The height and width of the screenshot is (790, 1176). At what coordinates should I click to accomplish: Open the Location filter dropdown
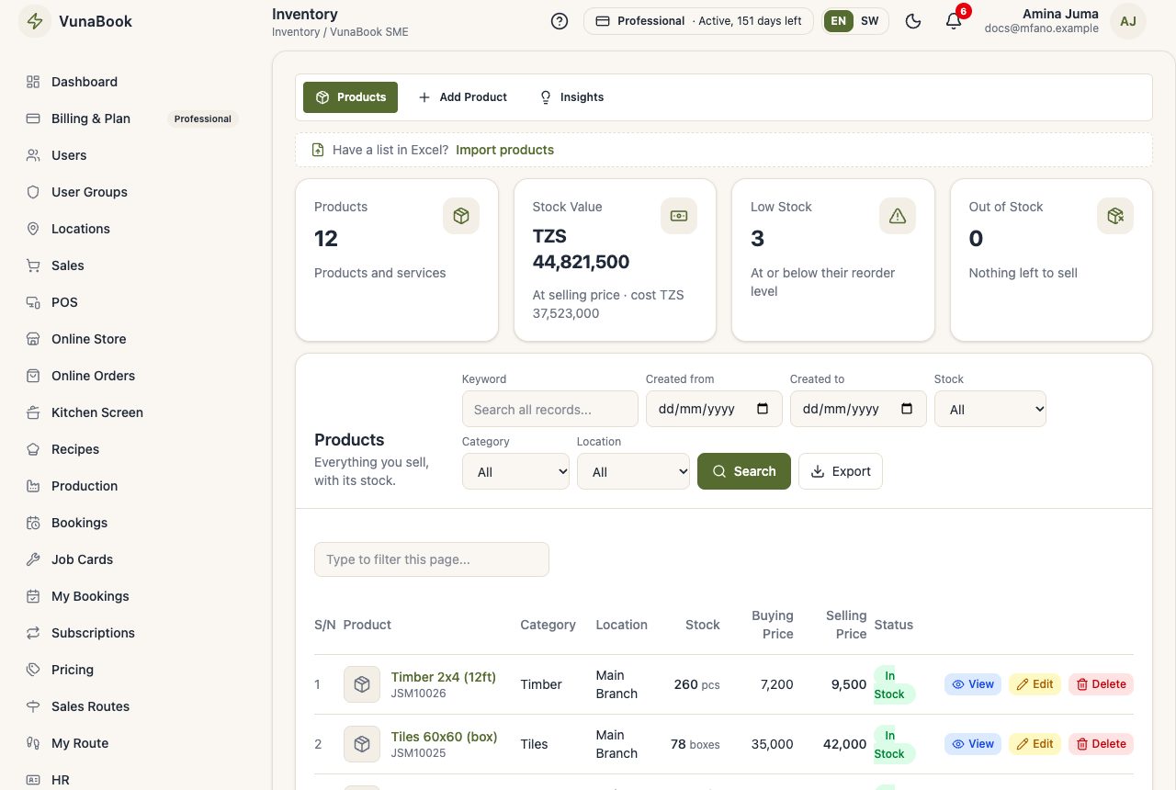(x=633, y=471)
